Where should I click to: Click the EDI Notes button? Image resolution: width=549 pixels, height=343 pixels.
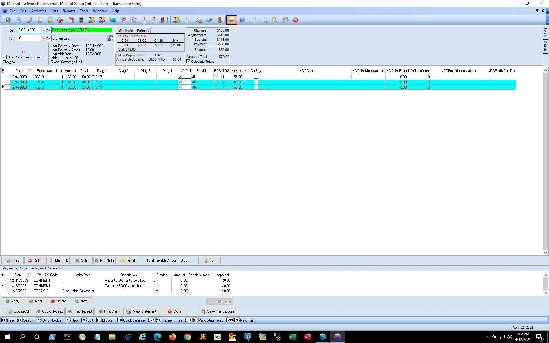[105, 261]
